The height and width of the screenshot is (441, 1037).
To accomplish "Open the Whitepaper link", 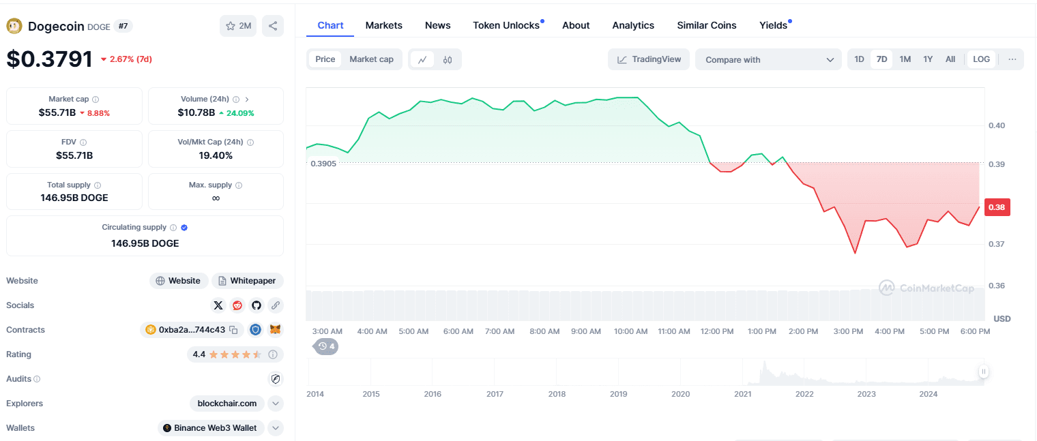I will (248, 281).
